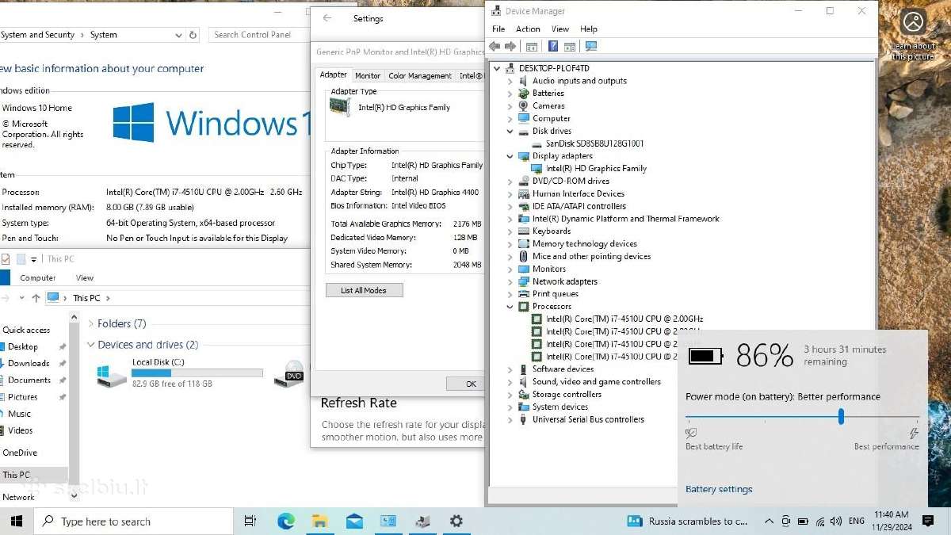Click show/hide console tree icon in Device Manager toolbar

(x=532, y=47)
